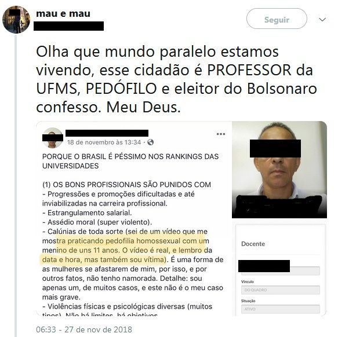338x337 pixels.
Task: Click the globe public visibility icon
Action: [x=150, y=142]
